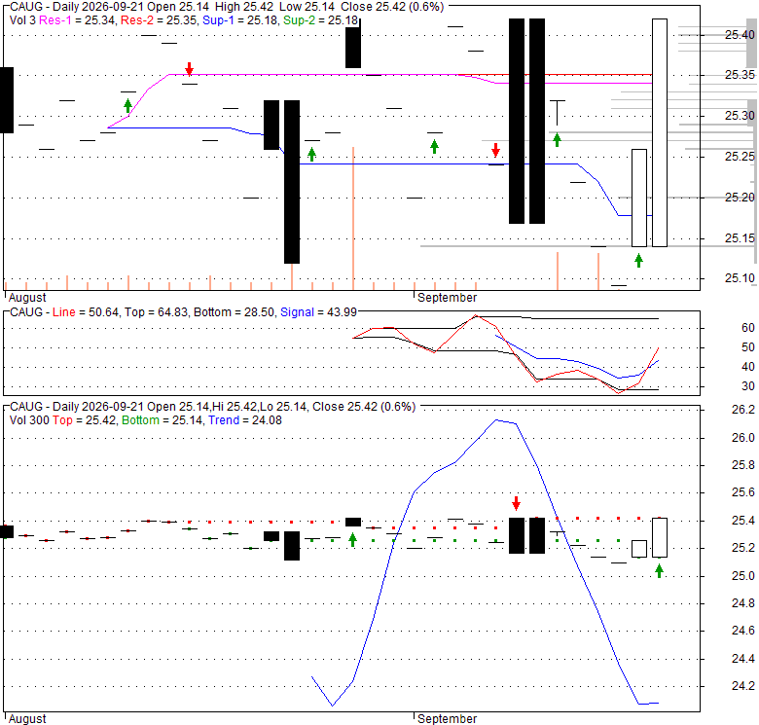This screenshot has width=759, height=725.
Task: Select the Sup-2 legend label
Action: (x=299, y=20)
